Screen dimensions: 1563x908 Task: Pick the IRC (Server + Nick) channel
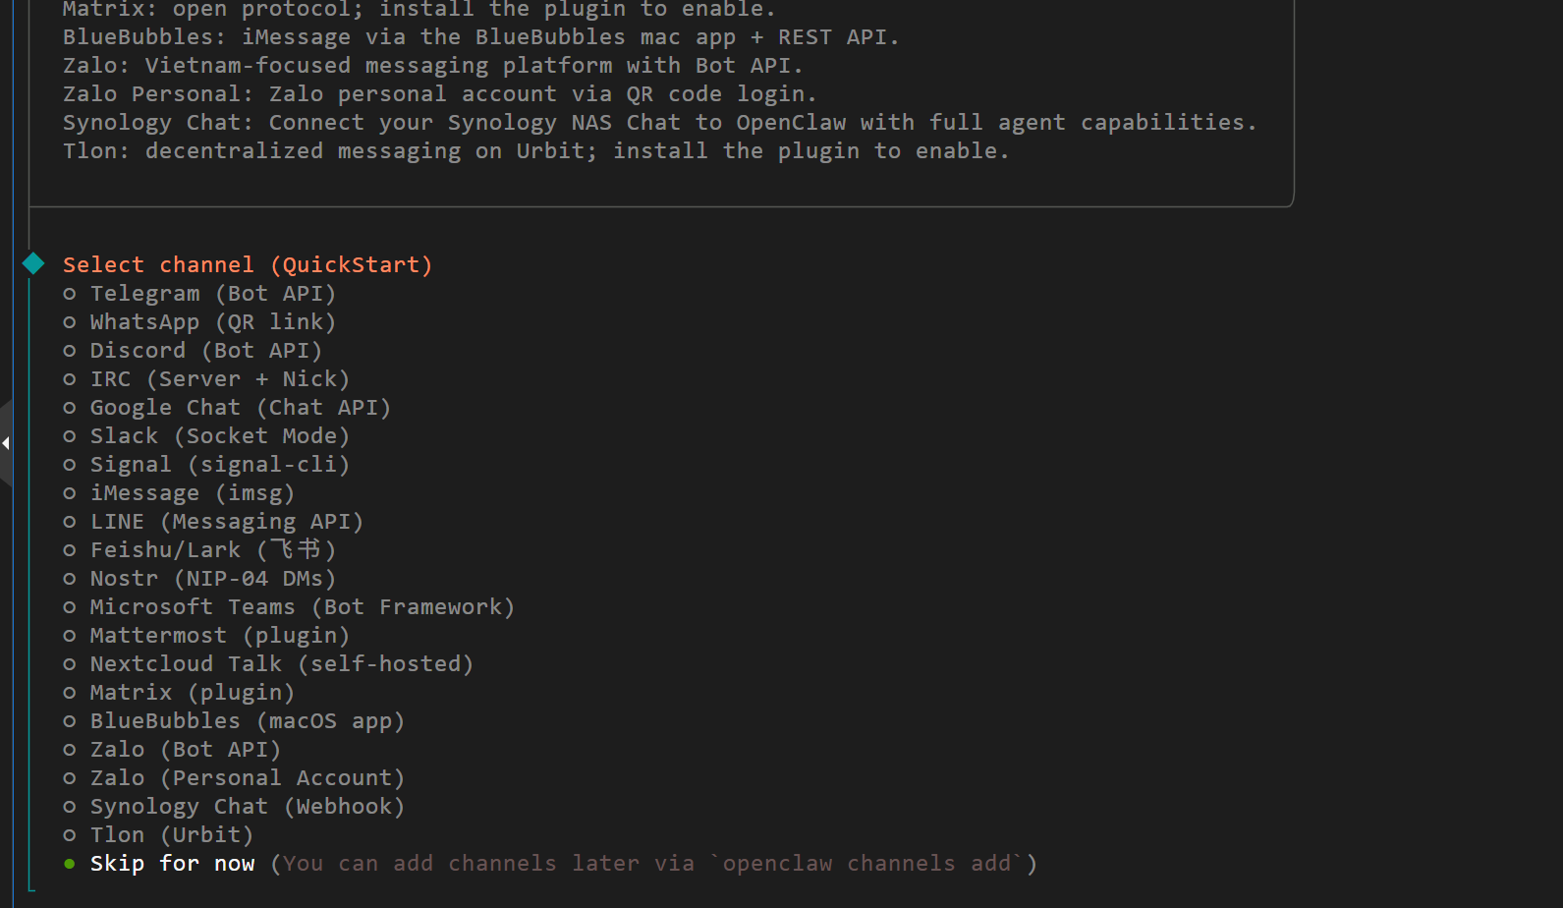[x=219, y=379]
